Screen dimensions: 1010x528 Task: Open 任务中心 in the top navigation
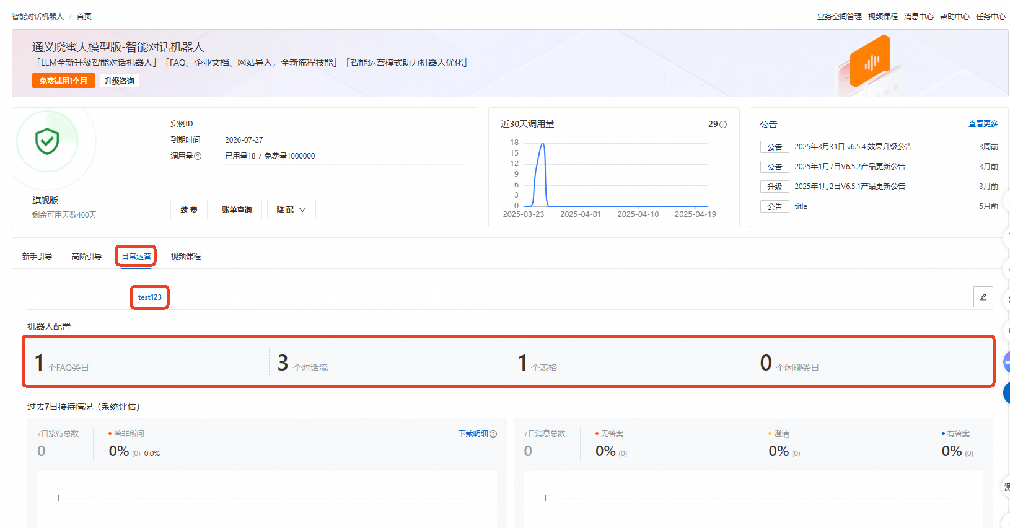(x=990, y=17)
